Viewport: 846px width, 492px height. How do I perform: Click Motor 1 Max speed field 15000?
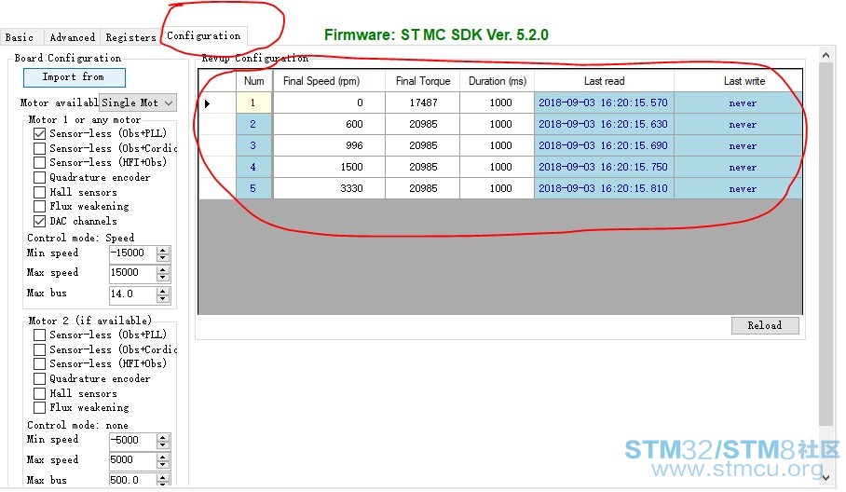[x=132, y=273]
